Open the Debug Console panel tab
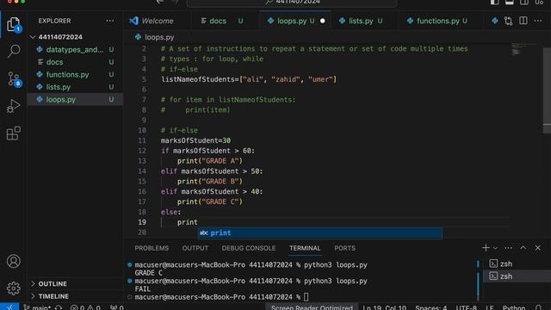The width and height of the screenshot is (551, 310). tap(249, 248)
